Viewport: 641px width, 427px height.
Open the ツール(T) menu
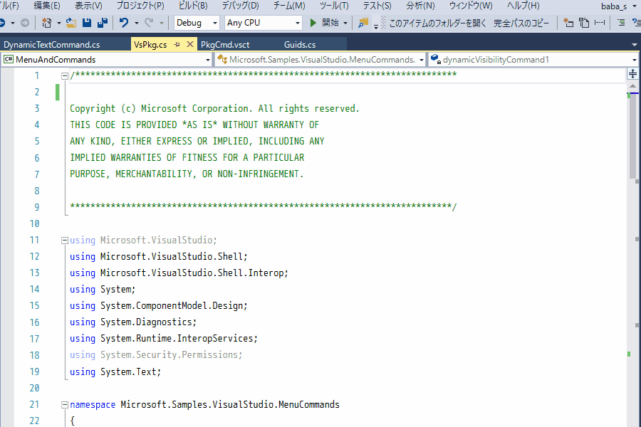tap(334, 6)
